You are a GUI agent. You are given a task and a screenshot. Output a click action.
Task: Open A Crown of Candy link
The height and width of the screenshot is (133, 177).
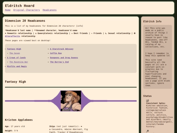tap(16, 57)
